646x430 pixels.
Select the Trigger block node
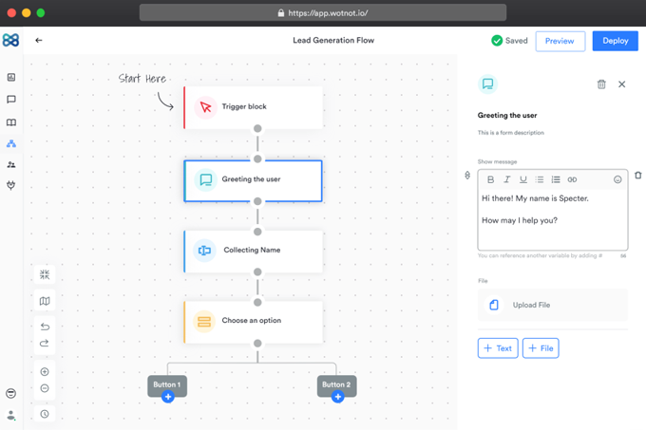click(253, 107)
